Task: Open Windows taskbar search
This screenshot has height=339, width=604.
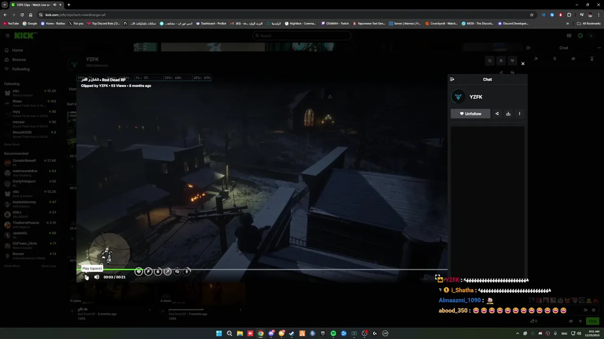Action: tap(229, 333)
